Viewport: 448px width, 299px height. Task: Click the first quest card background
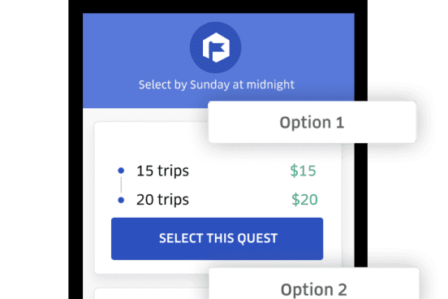218,197
